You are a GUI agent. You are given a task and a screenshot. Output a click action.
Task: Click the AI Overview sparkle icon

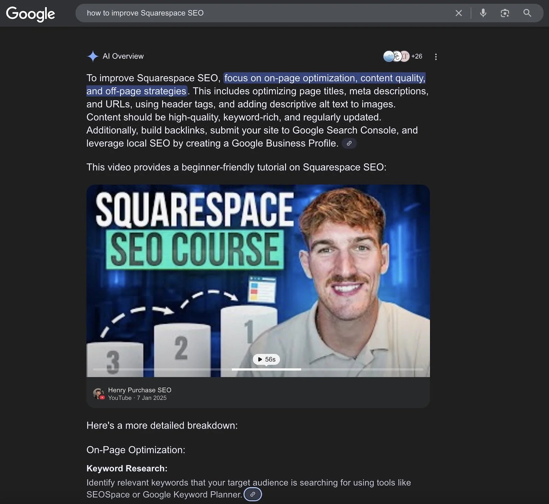point(93,56)
